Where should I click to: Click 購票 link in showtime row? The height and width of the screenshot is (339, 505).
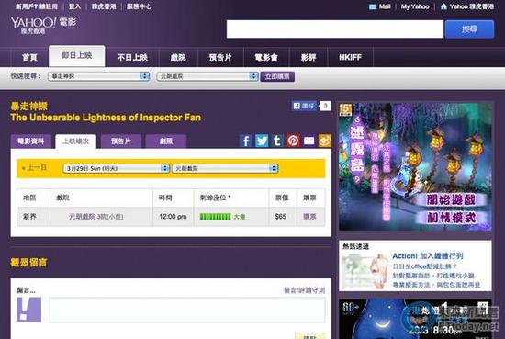[309, 217]
